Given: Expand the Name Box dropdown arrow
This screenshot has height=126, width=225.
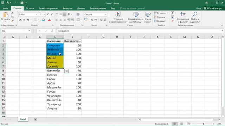Looking at the screenshot, I should click(x=29, y=31).
